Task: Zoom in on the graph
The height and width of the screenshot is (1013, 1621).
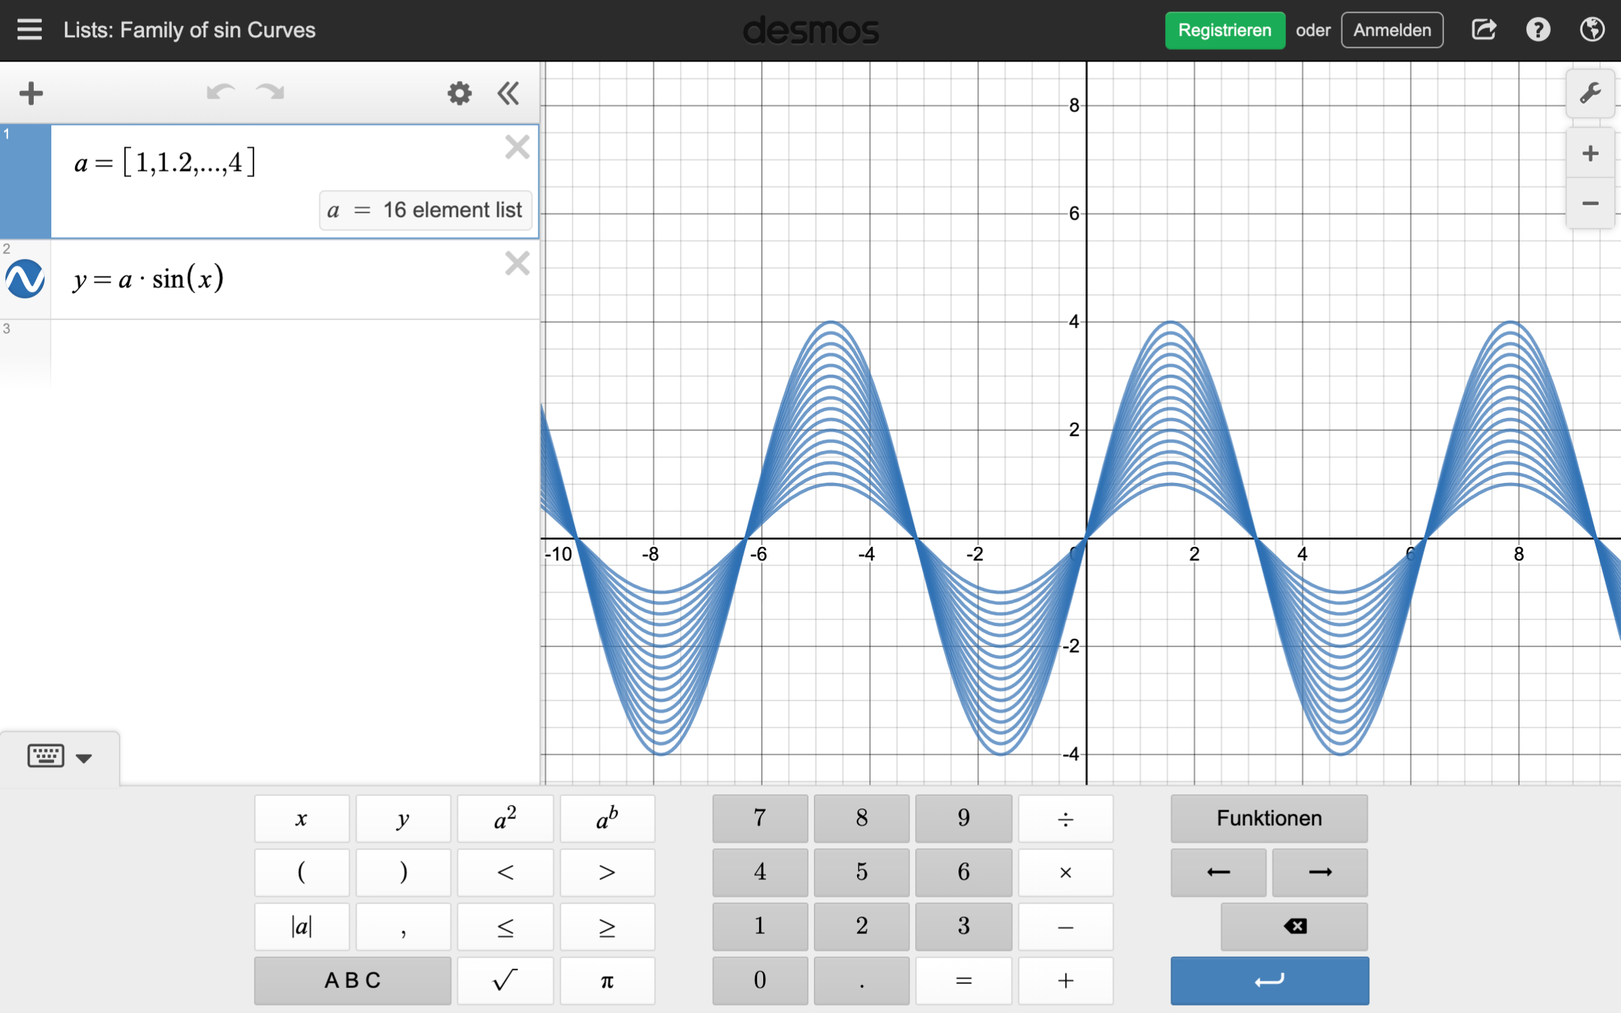Action: 1590,153
